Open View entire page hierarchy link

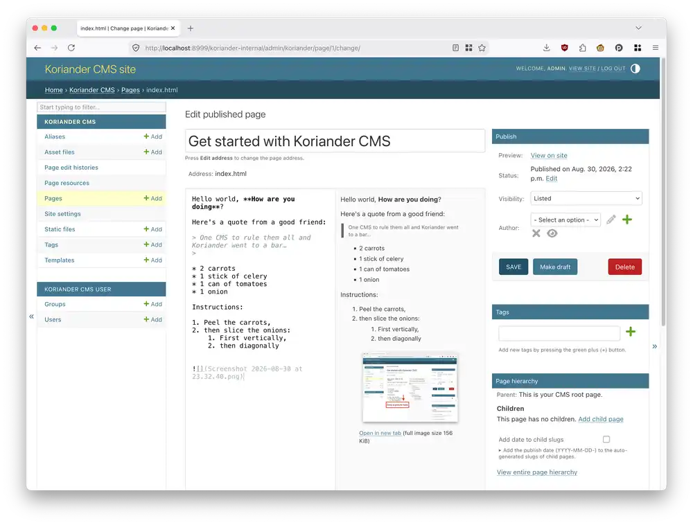[x=537, y=472]
